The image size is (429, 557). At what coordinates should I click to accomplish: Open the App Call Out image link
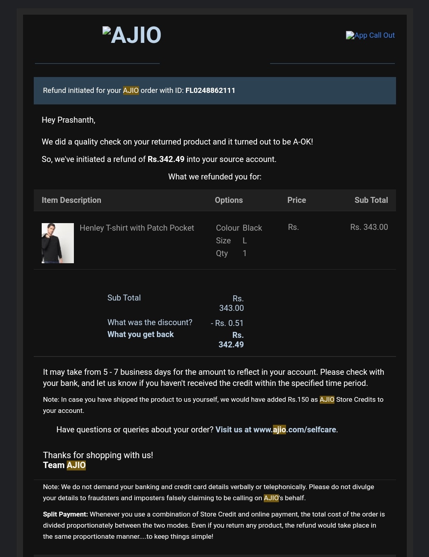(370, 35)
